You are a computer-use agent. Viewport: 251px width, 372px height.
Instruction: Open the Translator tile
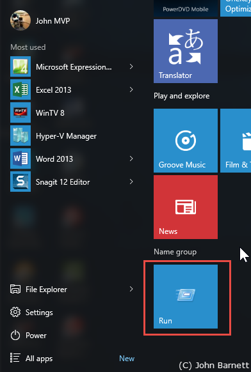coord(186,51)
